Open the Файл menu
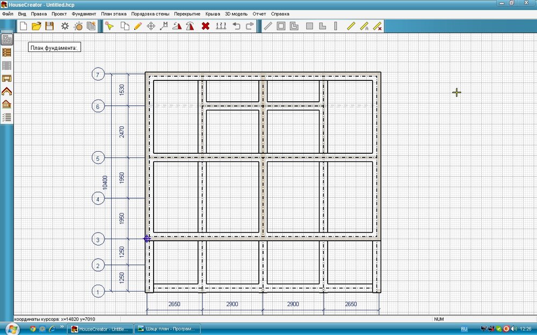537x335 pixels. 8,14
